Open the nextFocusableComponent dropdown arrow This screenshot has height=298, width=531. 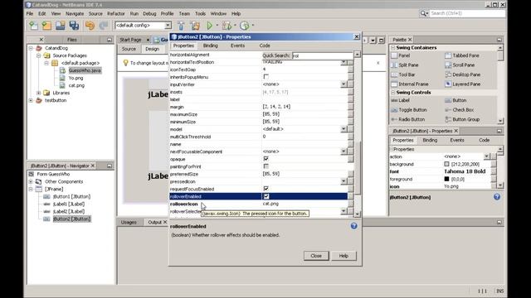point(343,151)
